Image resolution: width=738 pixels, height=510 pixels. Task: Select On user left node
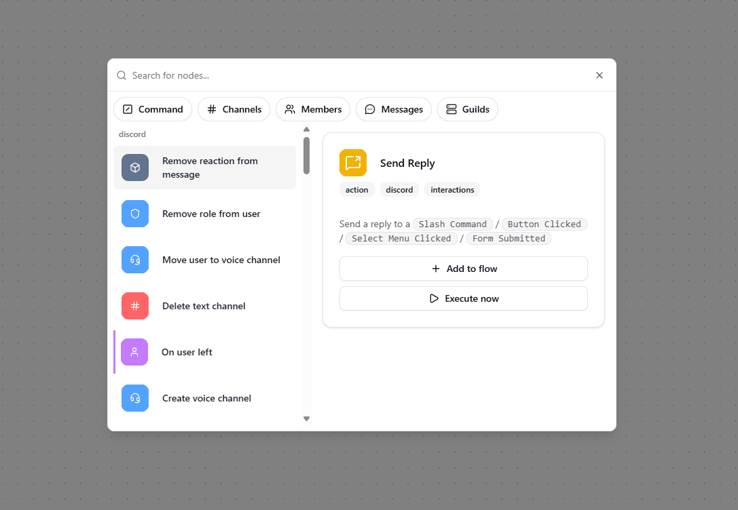click(x=205, y=352)
